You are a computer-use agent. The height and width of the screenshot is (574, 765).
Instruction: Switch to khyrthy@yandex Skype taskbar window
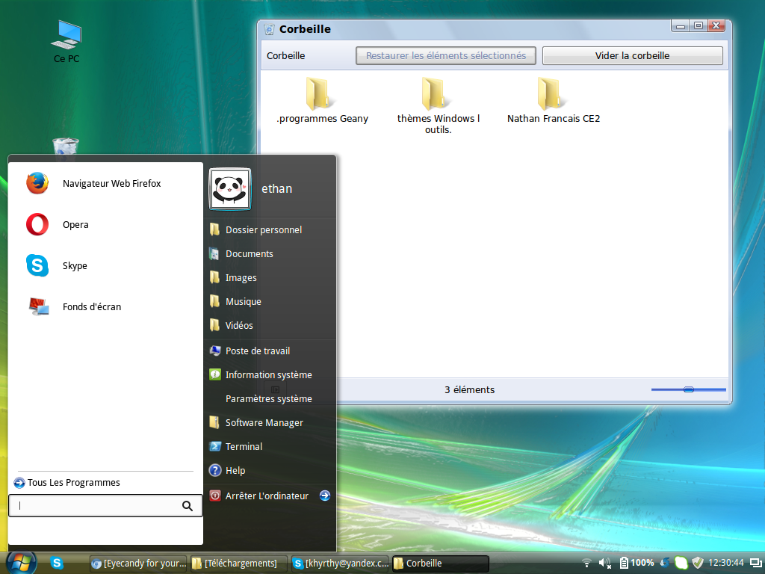click(x=340, y=564)
